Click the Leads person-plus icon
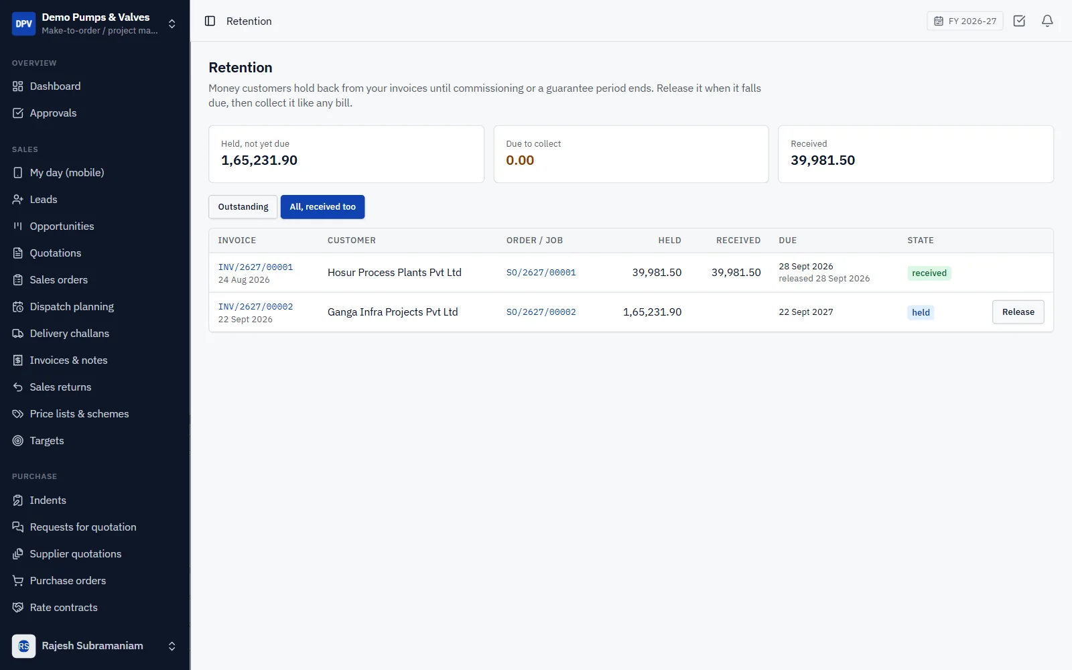The width and height of the screenshot is (1072, 670). [18, 200]
